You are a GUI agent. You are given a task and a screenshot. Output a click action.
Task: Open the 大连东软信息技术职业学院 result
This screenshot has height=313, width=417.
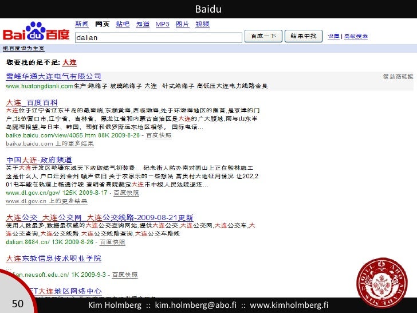click(x=53, y=258)
